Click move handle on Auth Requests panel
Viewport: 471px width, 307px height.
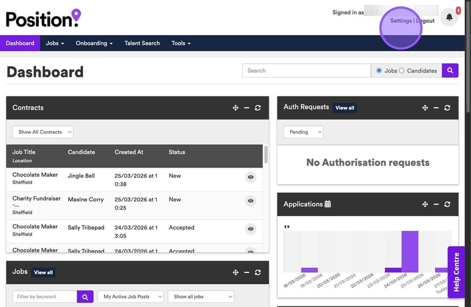pyautogui.click(x=425, y=108)
